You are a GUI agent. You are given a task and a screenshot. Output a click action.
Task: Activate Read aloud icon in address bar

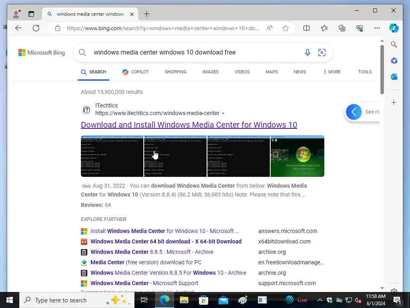coord(269,28)
